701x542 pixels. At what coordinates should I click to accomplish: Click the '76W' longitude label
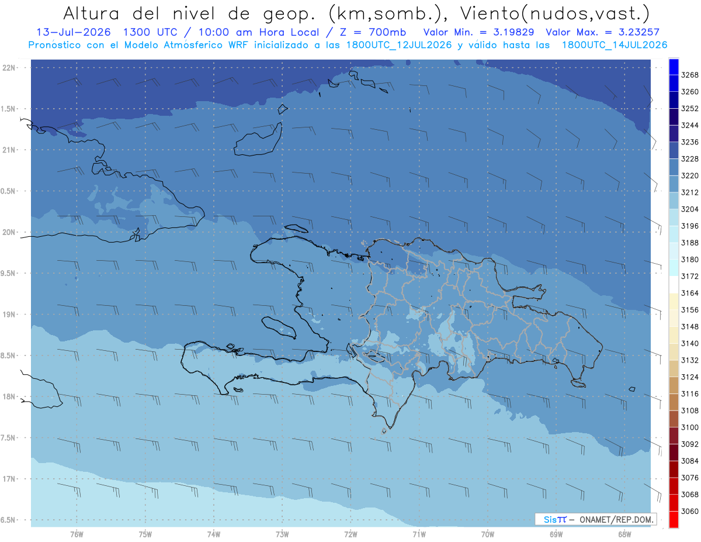pos(77,534)
